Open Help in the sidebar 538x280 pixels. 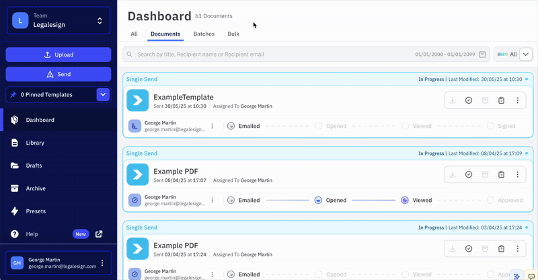32,234
